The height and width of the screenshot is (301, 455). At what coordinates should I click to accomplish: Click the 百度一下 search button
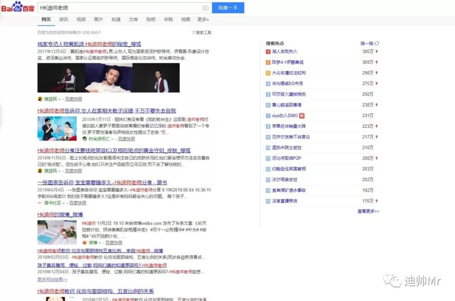[228, 8]
